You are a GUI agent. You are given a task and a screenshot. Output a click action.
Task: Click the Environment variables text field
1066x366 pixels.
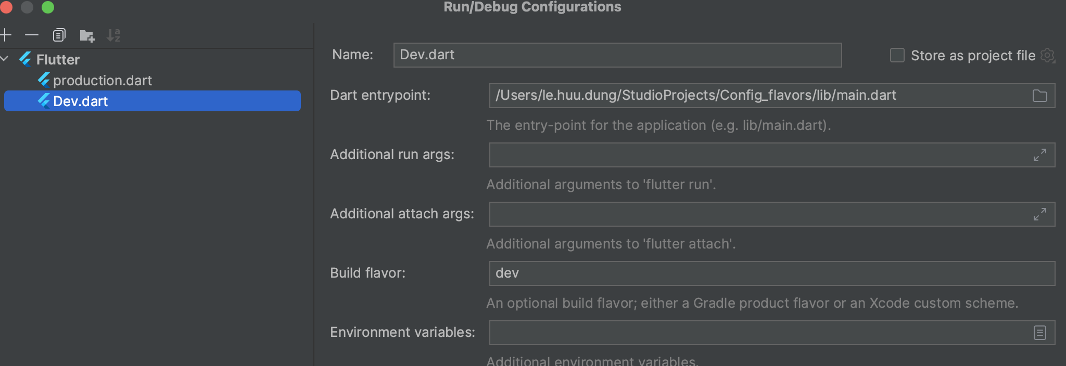point(755,333)
